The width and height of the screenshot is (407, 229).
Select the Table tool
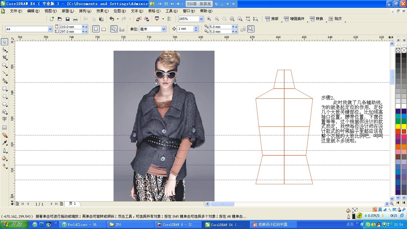[4, 127]
